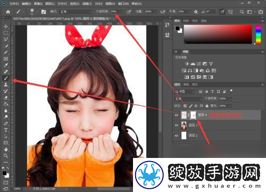Toggle lock image pixels brush icon
The image size is (266, 192).
190,106
